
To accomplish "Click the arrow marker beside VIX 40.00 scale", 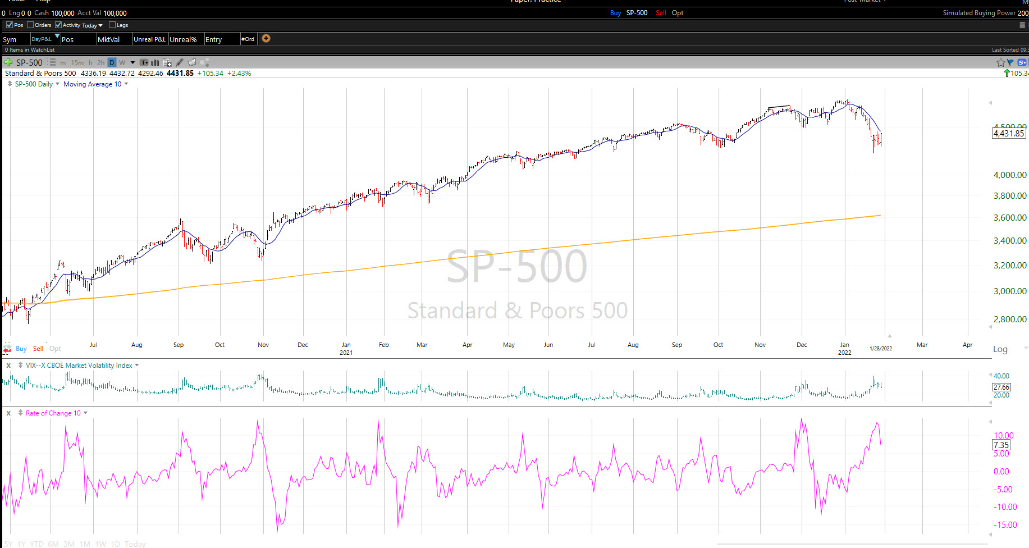I will click(990, 375).
